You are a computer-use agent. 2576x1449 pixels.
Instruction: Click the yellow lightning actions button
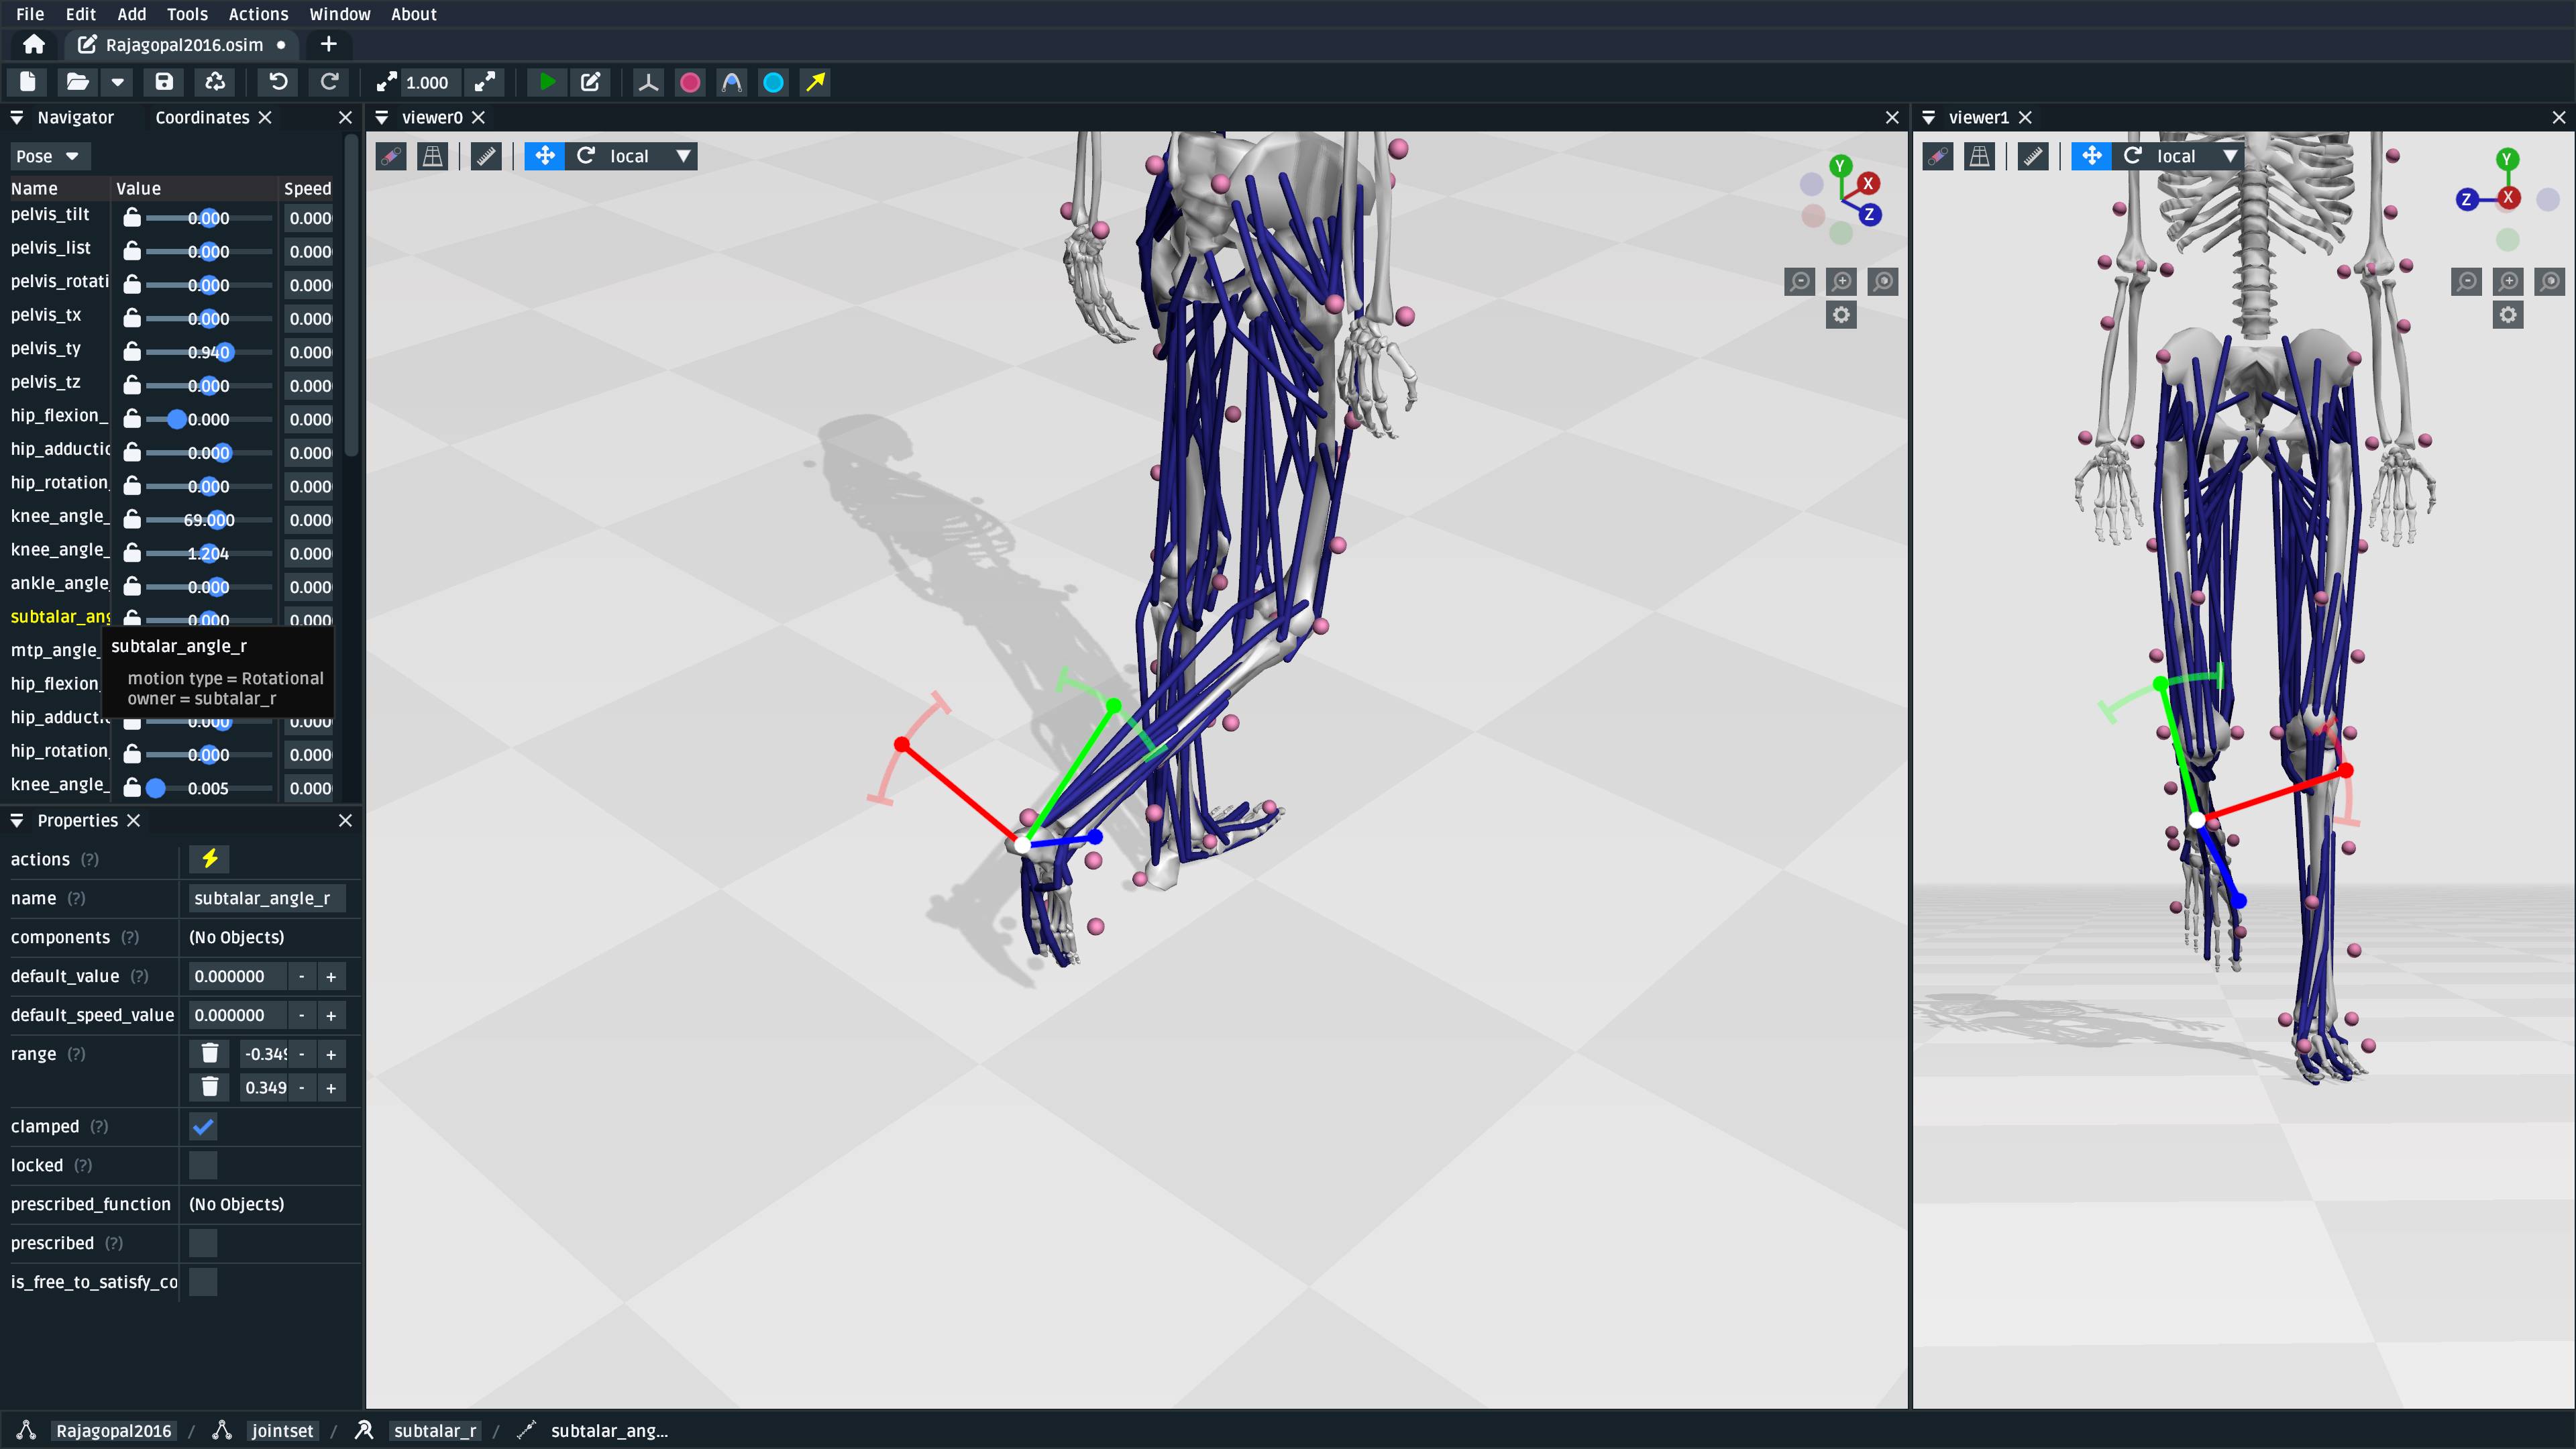click(x=209, y=859)
